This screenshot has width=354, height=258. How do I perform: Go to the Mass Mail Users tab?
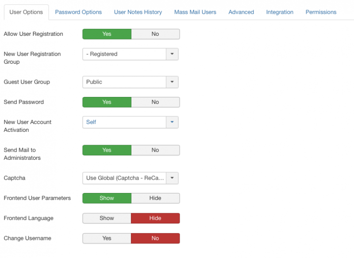(x=195, y=12)
